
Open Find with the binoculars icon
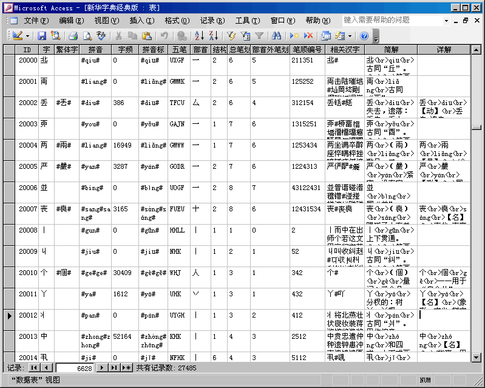tap(276, 36)
